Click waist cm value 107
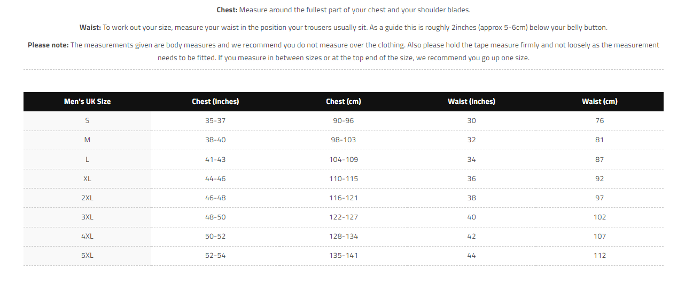693x285 pixels. [x=599, y=236]
